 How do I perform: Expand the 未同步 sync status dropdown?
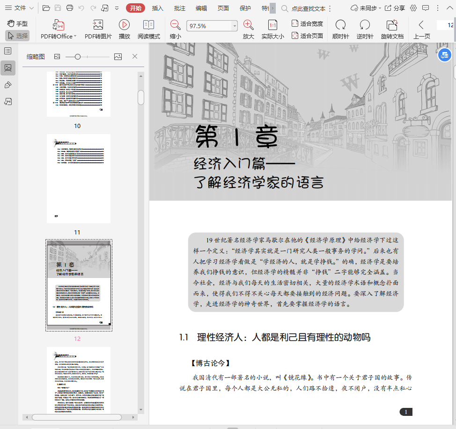click(380, 8)
